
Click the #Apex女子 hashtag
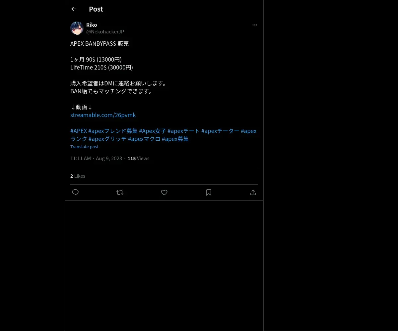(153, 131)
